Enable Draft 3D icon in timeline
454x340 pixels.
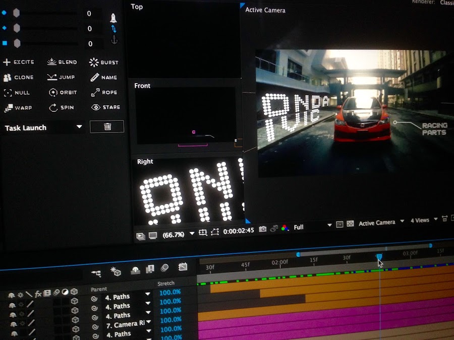click(x=116, y=271)
